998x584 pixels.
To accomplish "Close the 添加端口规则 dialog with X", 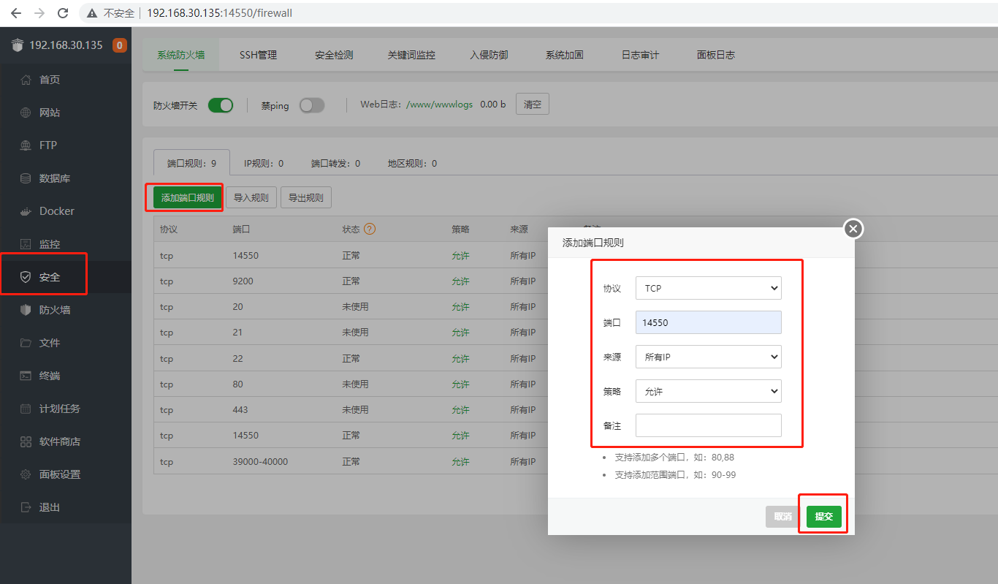I will pos(853,229).
